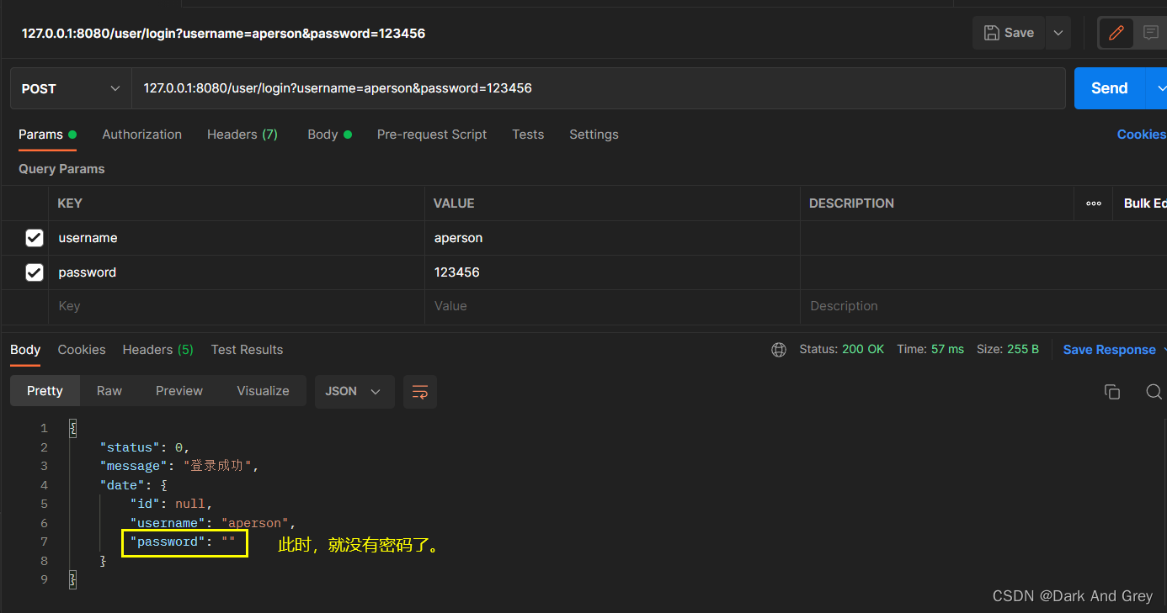Click the empty Value input field
The width and height of the screenshot is (1167, 613).
pyautogui.click(x=612, y=306)
